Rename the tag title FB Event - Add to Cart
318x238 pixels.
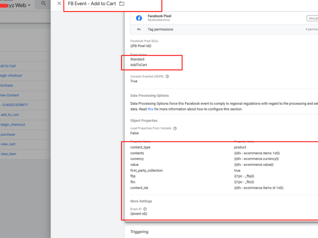coord(92,4)
